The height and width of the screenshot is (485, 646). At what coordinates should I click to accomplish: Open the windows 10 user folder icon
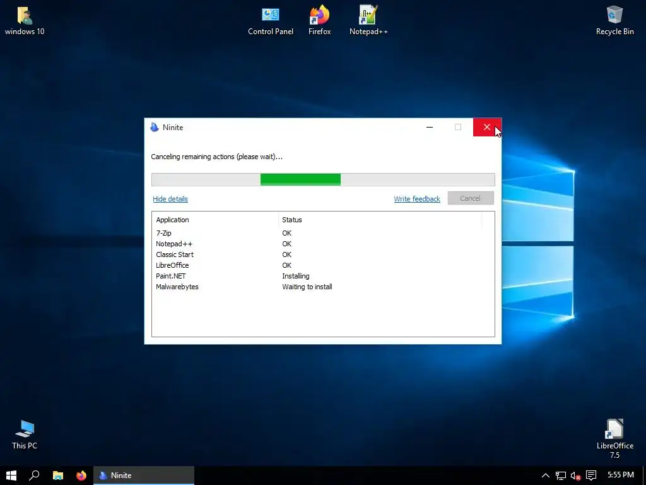pos(25,20)
